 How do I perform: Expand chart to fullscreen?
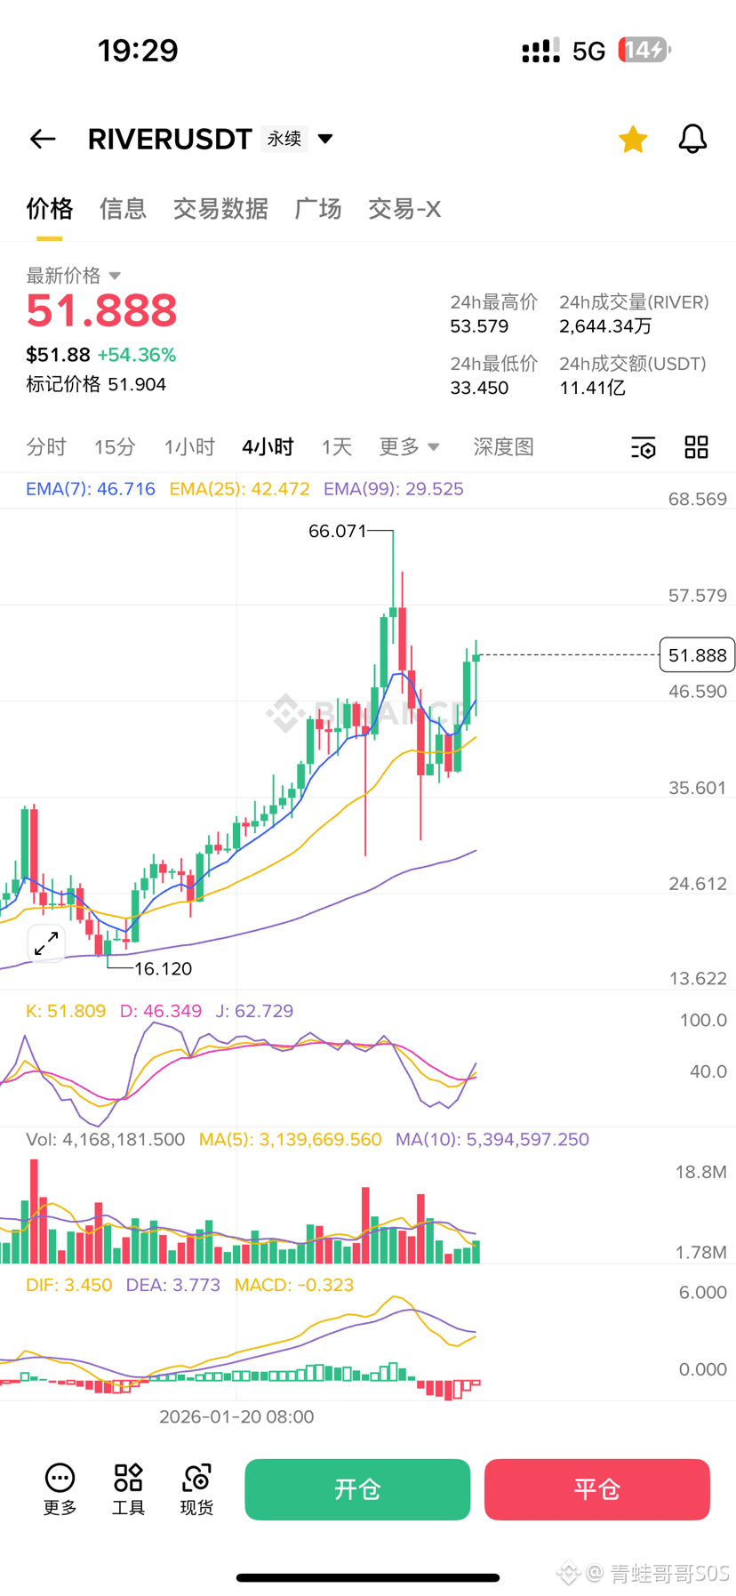(x=46, y=943)
